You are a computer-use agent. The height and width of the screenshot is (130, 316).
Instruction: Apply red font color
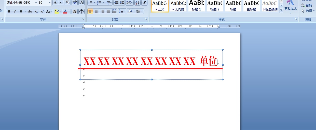click(x=65, y=11)
